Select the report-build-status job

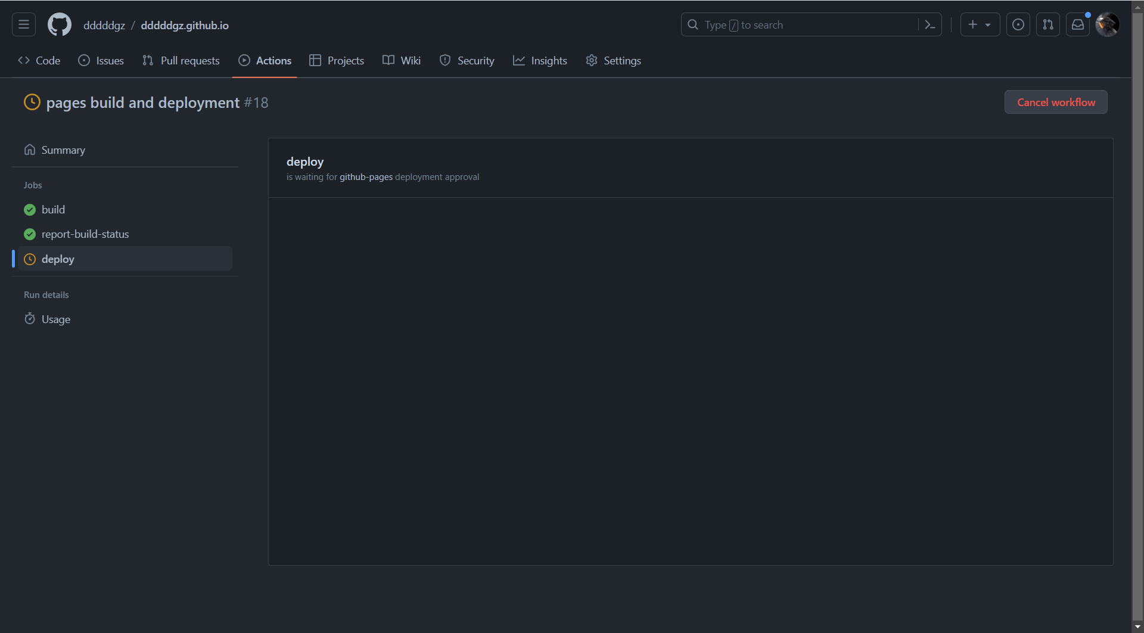point(125,234)
